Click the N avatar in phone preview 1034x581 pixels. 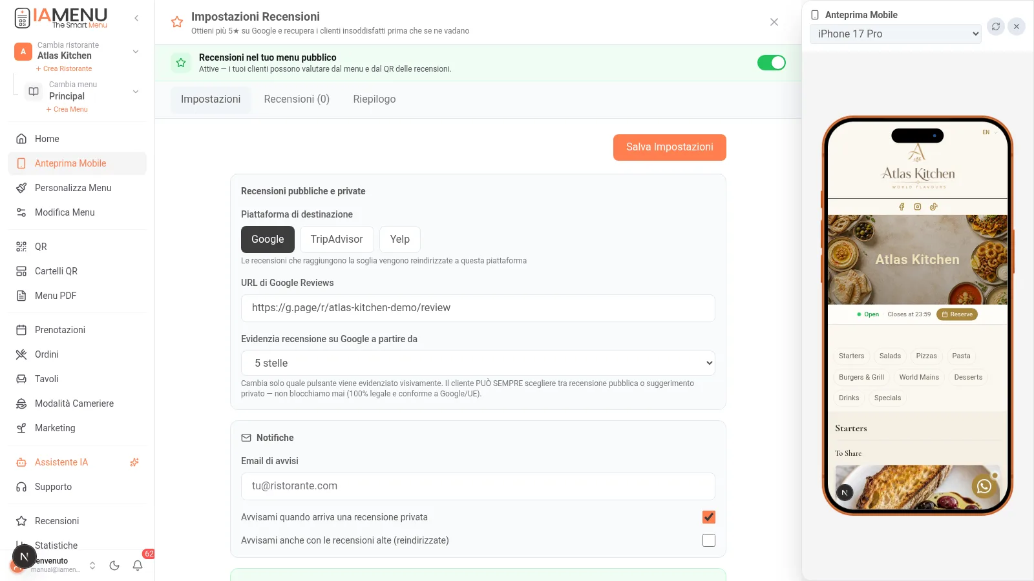pos(845,493)
